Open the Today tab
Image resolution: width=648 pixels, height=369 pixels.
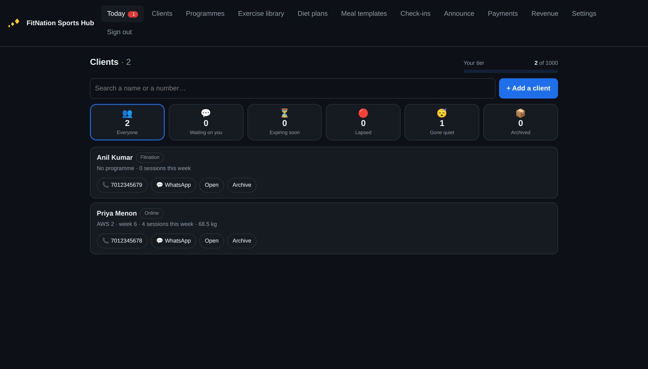(x=122, y=14)
